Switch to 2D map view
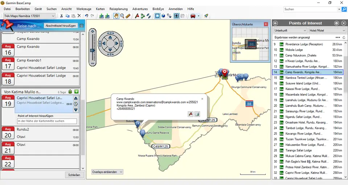The height and width of the screenshot is (185, 348). click(x=157, y=16)
